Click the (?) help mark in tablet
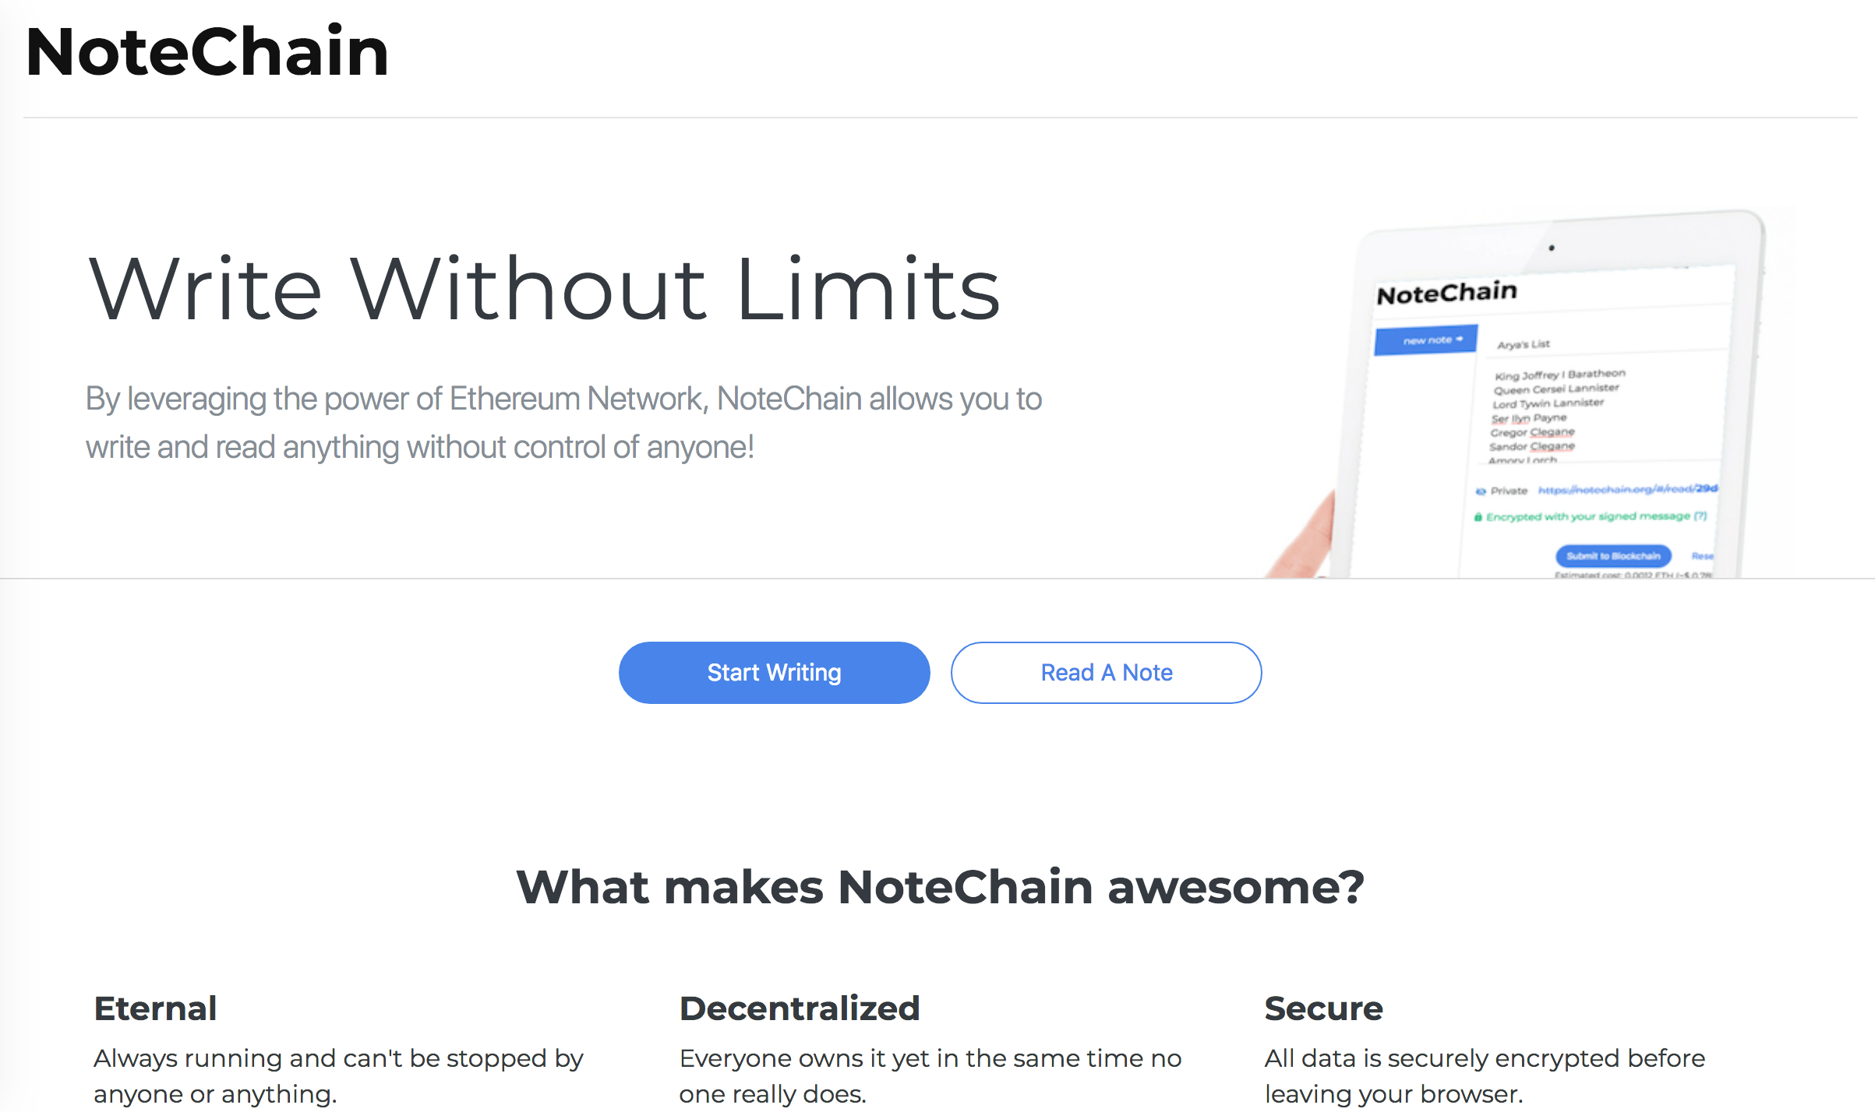The height and width of the screenshot is (1112, 1875). [x=1700, y=516]
